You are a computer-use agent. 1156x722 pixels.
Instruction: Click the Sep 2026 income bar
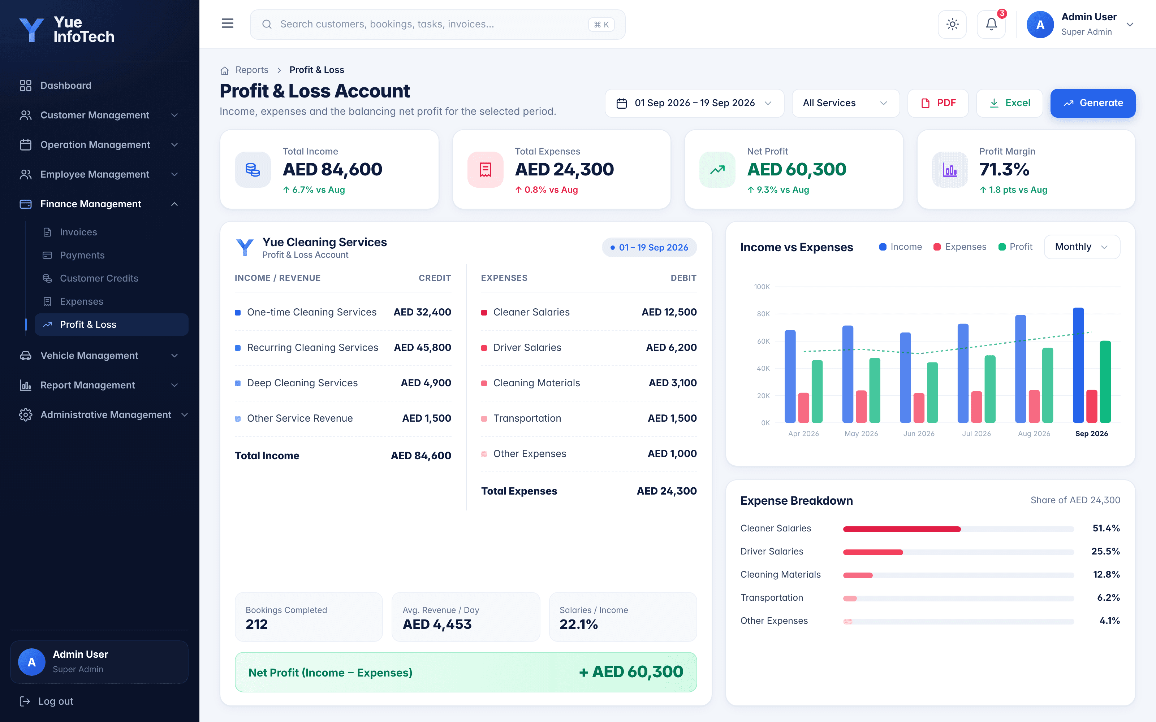pyautogui.click(x=1078, y=365)
